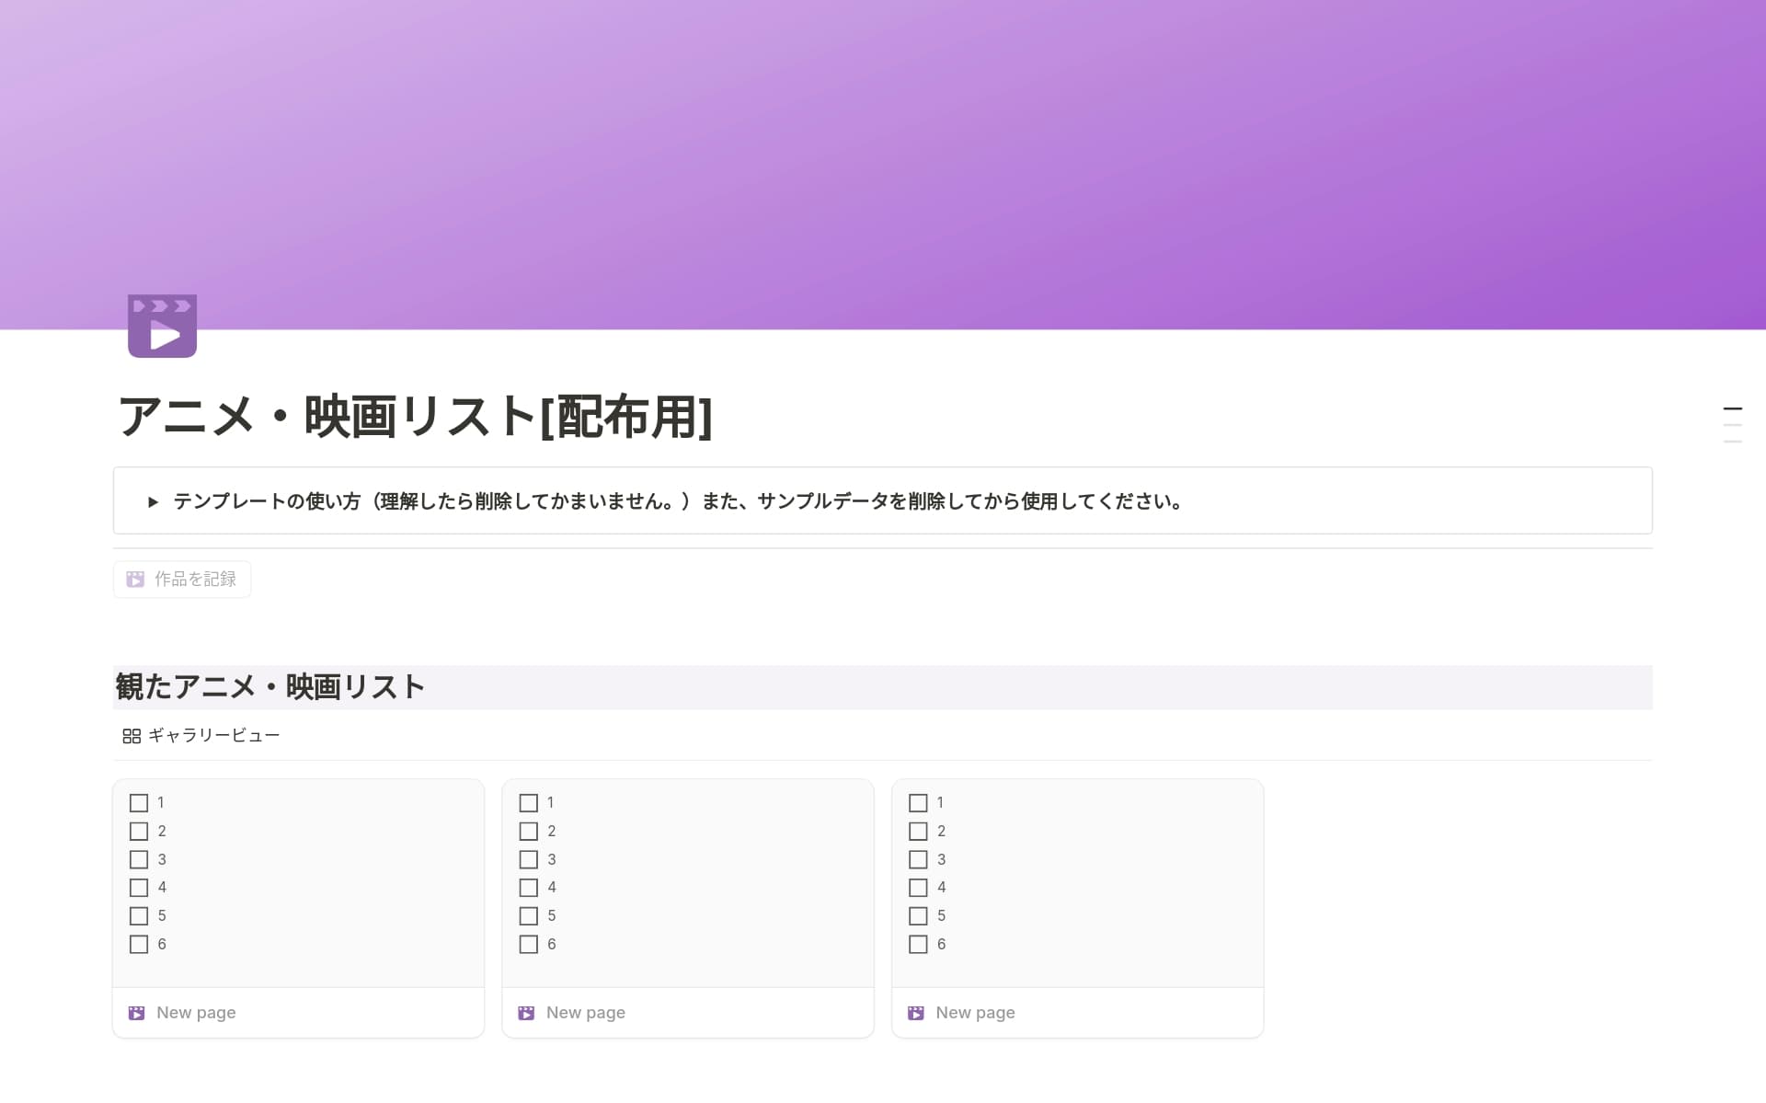Check checkbox 6 in the rightmost card
Image resolution: width=1766 pixels, height=1103 pixels.
918,944
